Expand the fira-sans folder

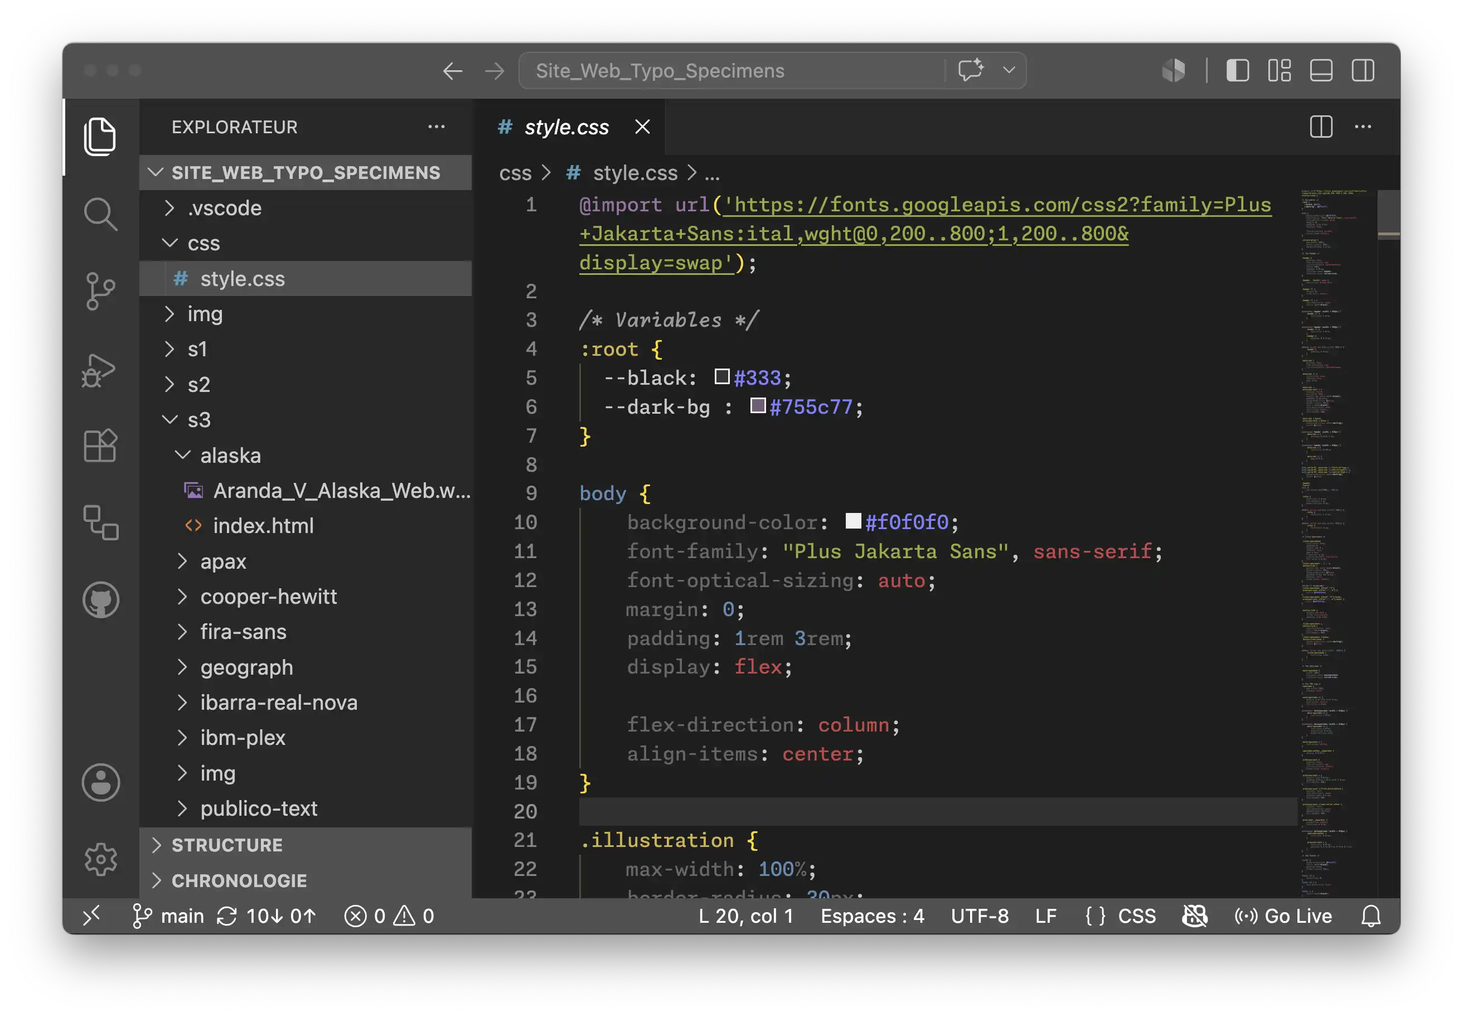(305, 632)
